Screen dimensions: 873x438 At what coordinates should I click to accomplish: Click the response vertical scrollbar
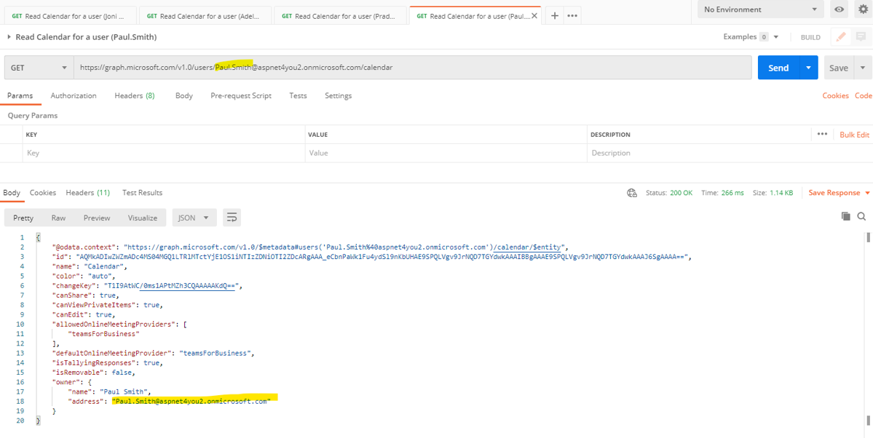pyautogui.click(x=867, y=238)
